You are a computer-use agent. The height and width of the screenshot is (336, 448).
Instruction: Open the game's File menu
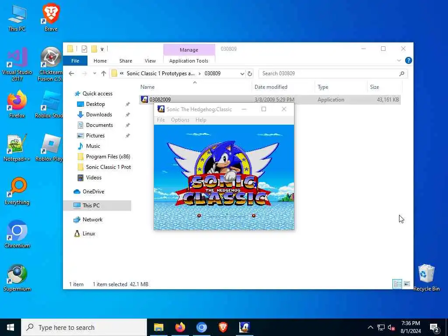pos(161,120)
